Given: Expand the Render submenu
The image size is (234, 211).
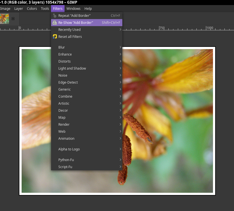Looking at the screenshot, I should point(87,124).
